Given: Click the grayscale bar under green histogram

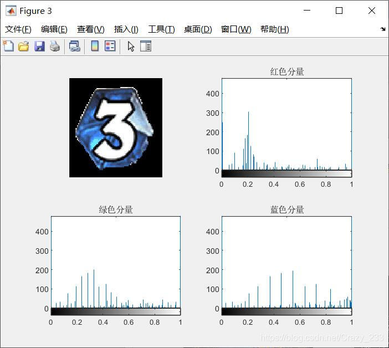Looking at the screenshot, I should pos(116,311).
